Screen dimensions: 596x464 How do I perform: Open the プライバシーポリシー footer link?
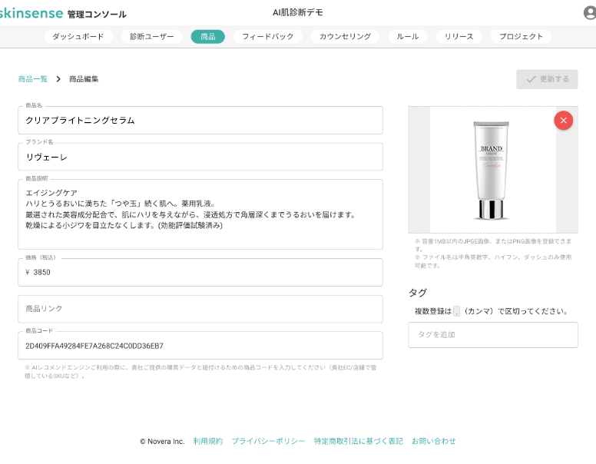point(268,441)
